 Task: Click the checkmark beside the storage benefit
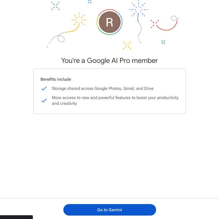44,88
